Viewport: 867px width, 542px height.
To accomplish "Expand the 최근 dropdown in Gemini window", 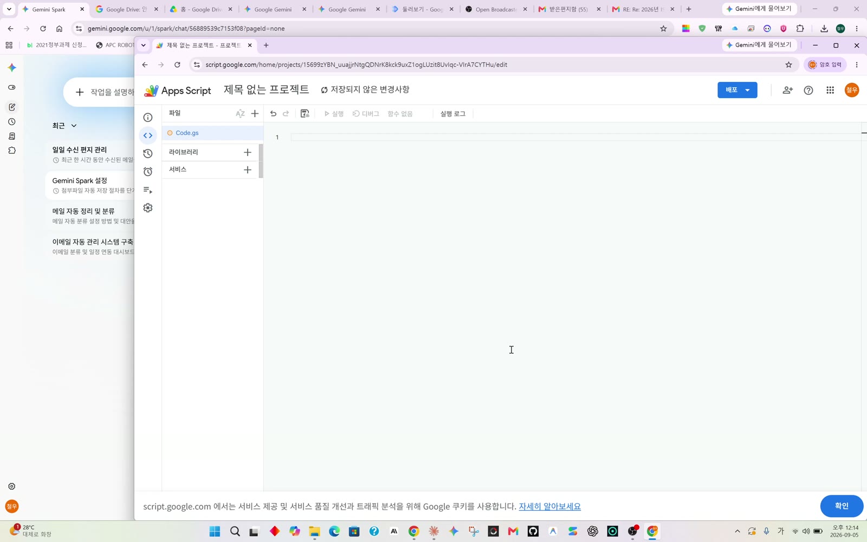I will [64, 126].
